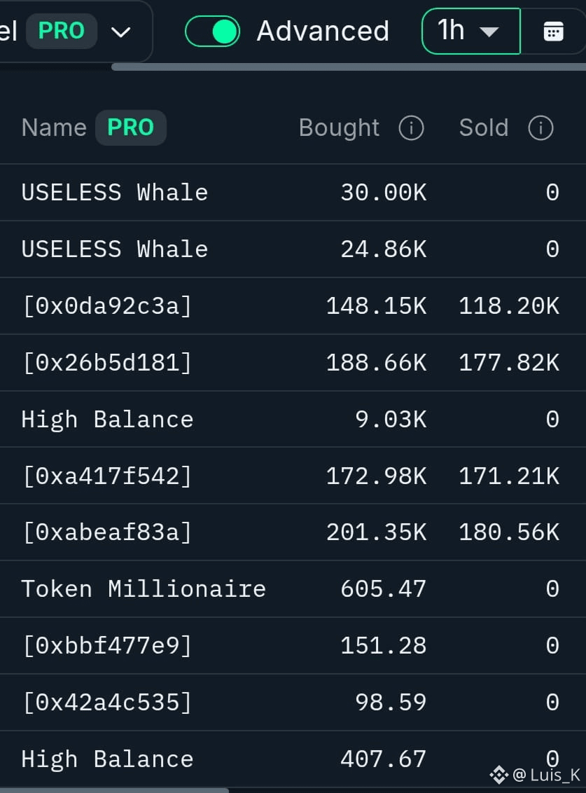The height and width of the screenshot is (793, 586).
Task: Open the calendar date picker icon
Action: pyautogui.click(x=553, y=32)
